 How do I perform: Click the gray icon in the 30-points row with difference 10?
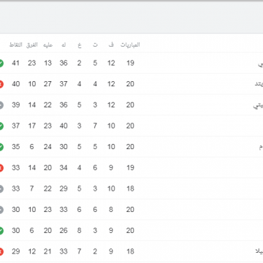(1, 210)
